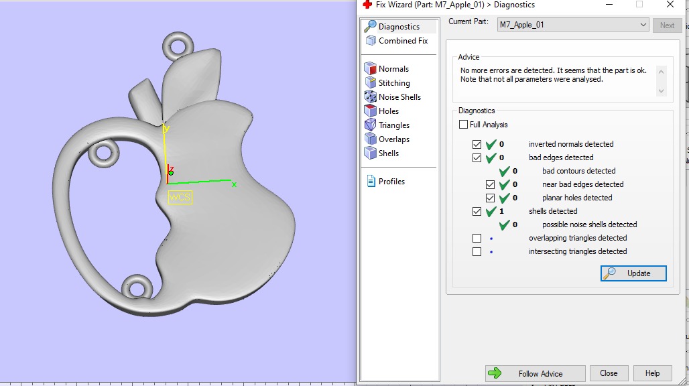Click the WCS label in the viewport
Viewport: 689px width, 386px height.
pos(180,197)
